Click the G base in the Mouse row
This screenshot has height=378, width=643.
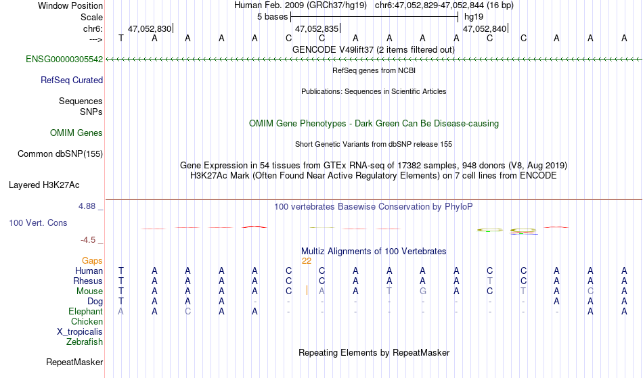423,291
